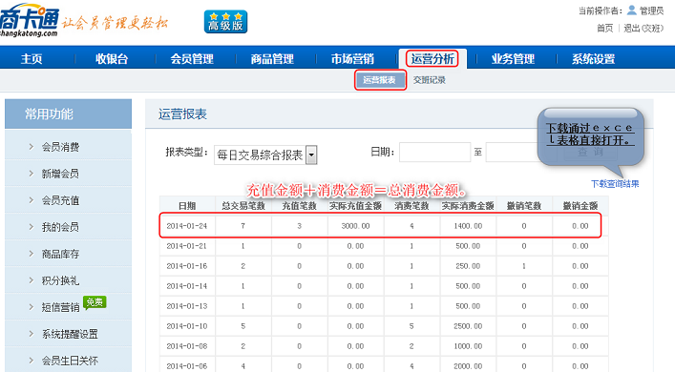
Task: Click the 管理员 user avatar icon
Action: pos(631,10)
